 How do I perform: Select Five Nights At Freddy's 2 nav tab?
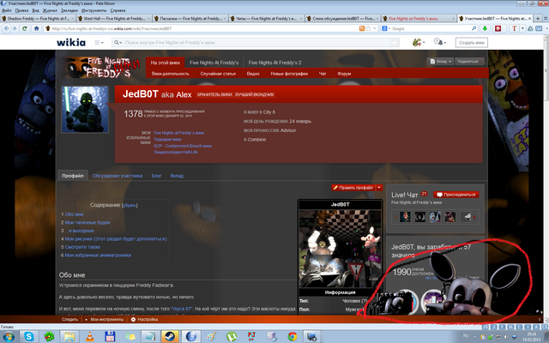(x=274, y=63)
